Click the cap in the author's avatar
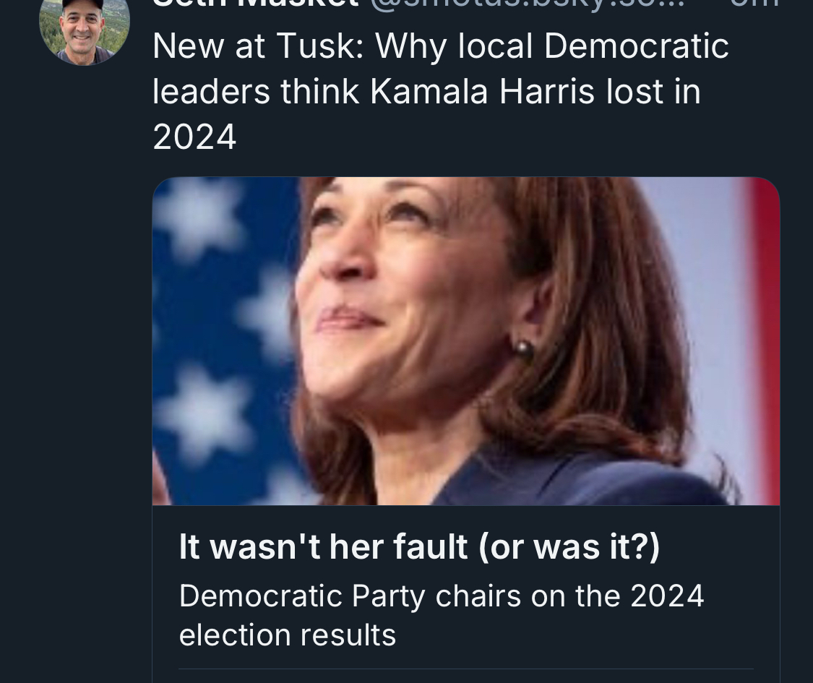Screen dimensions: 813x683 pyautogui.click(x=81, y=5)
